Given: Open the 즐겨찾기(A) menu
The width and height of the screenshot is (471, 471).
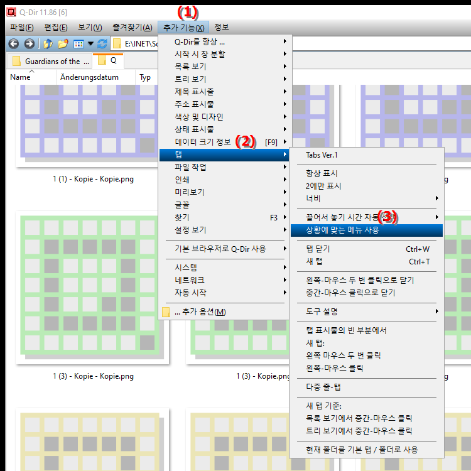Looking at the screenshot, I should click(133, 28).
